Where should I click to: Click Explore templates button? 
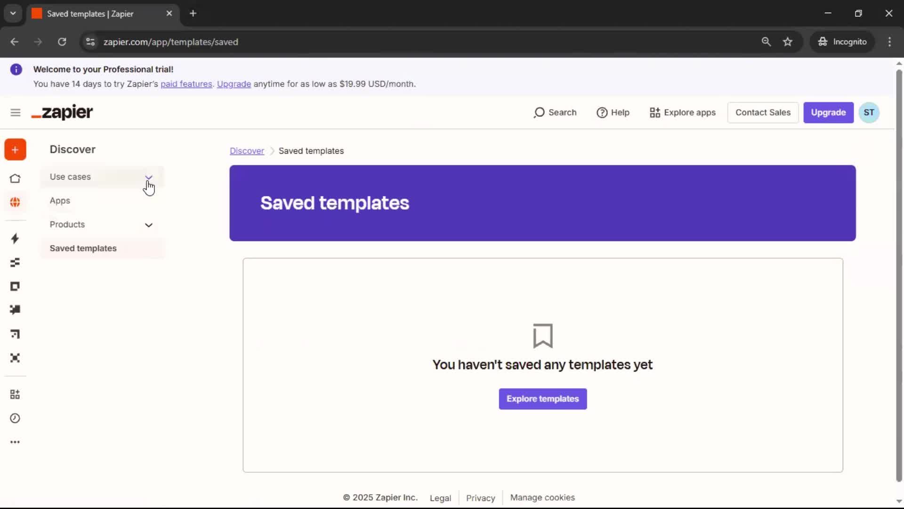pyautogui.click(x=543, y=399)
